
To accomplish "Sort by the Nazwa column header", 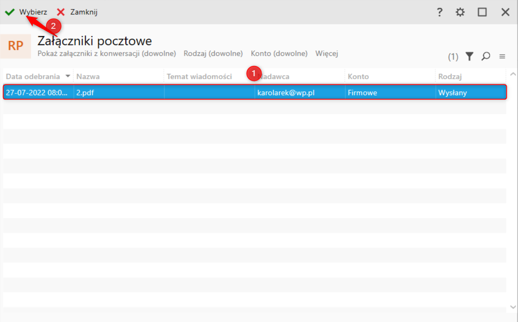I will [x=88, y=76].
